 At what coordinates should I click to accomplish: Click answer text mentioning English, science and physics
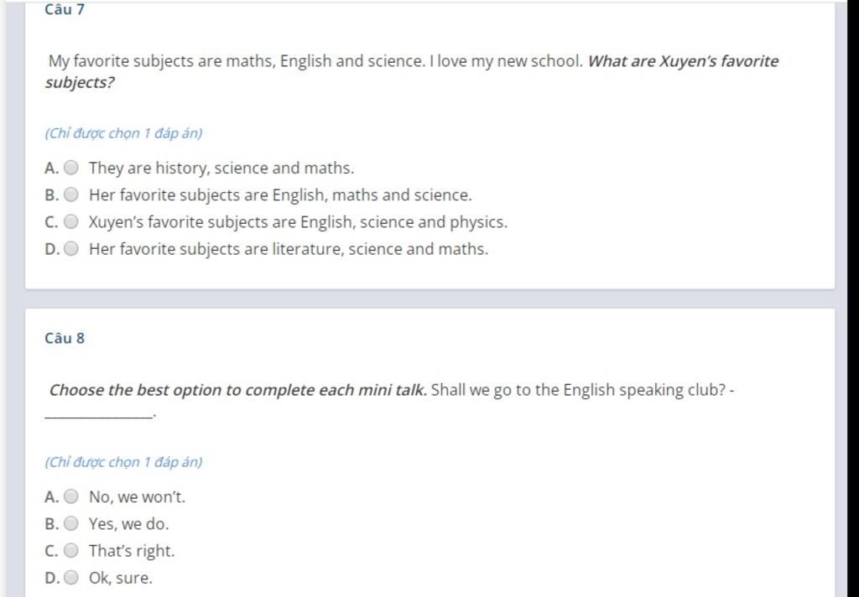coord(298,222)
